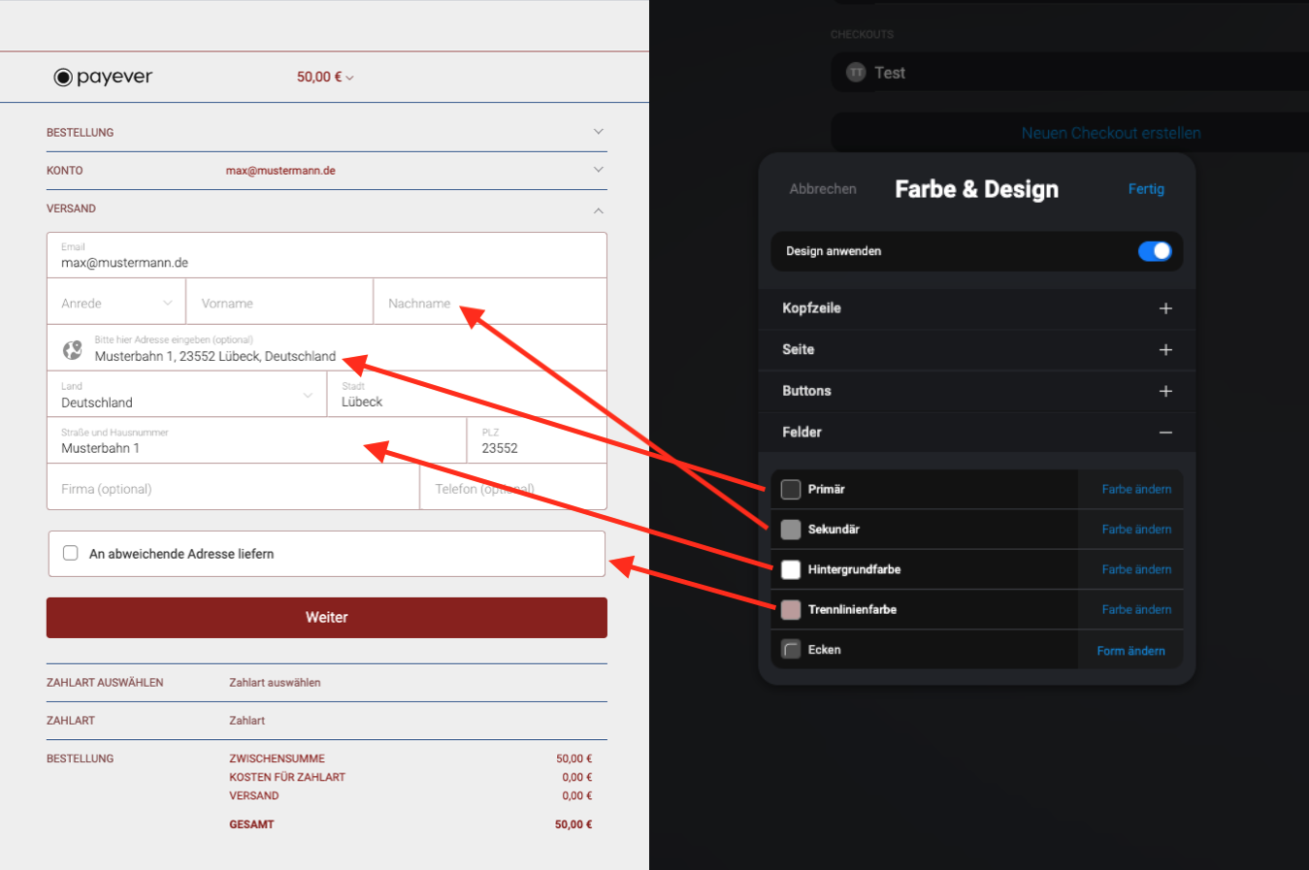
Task: Click the payever logo
Action: [103, 77]
